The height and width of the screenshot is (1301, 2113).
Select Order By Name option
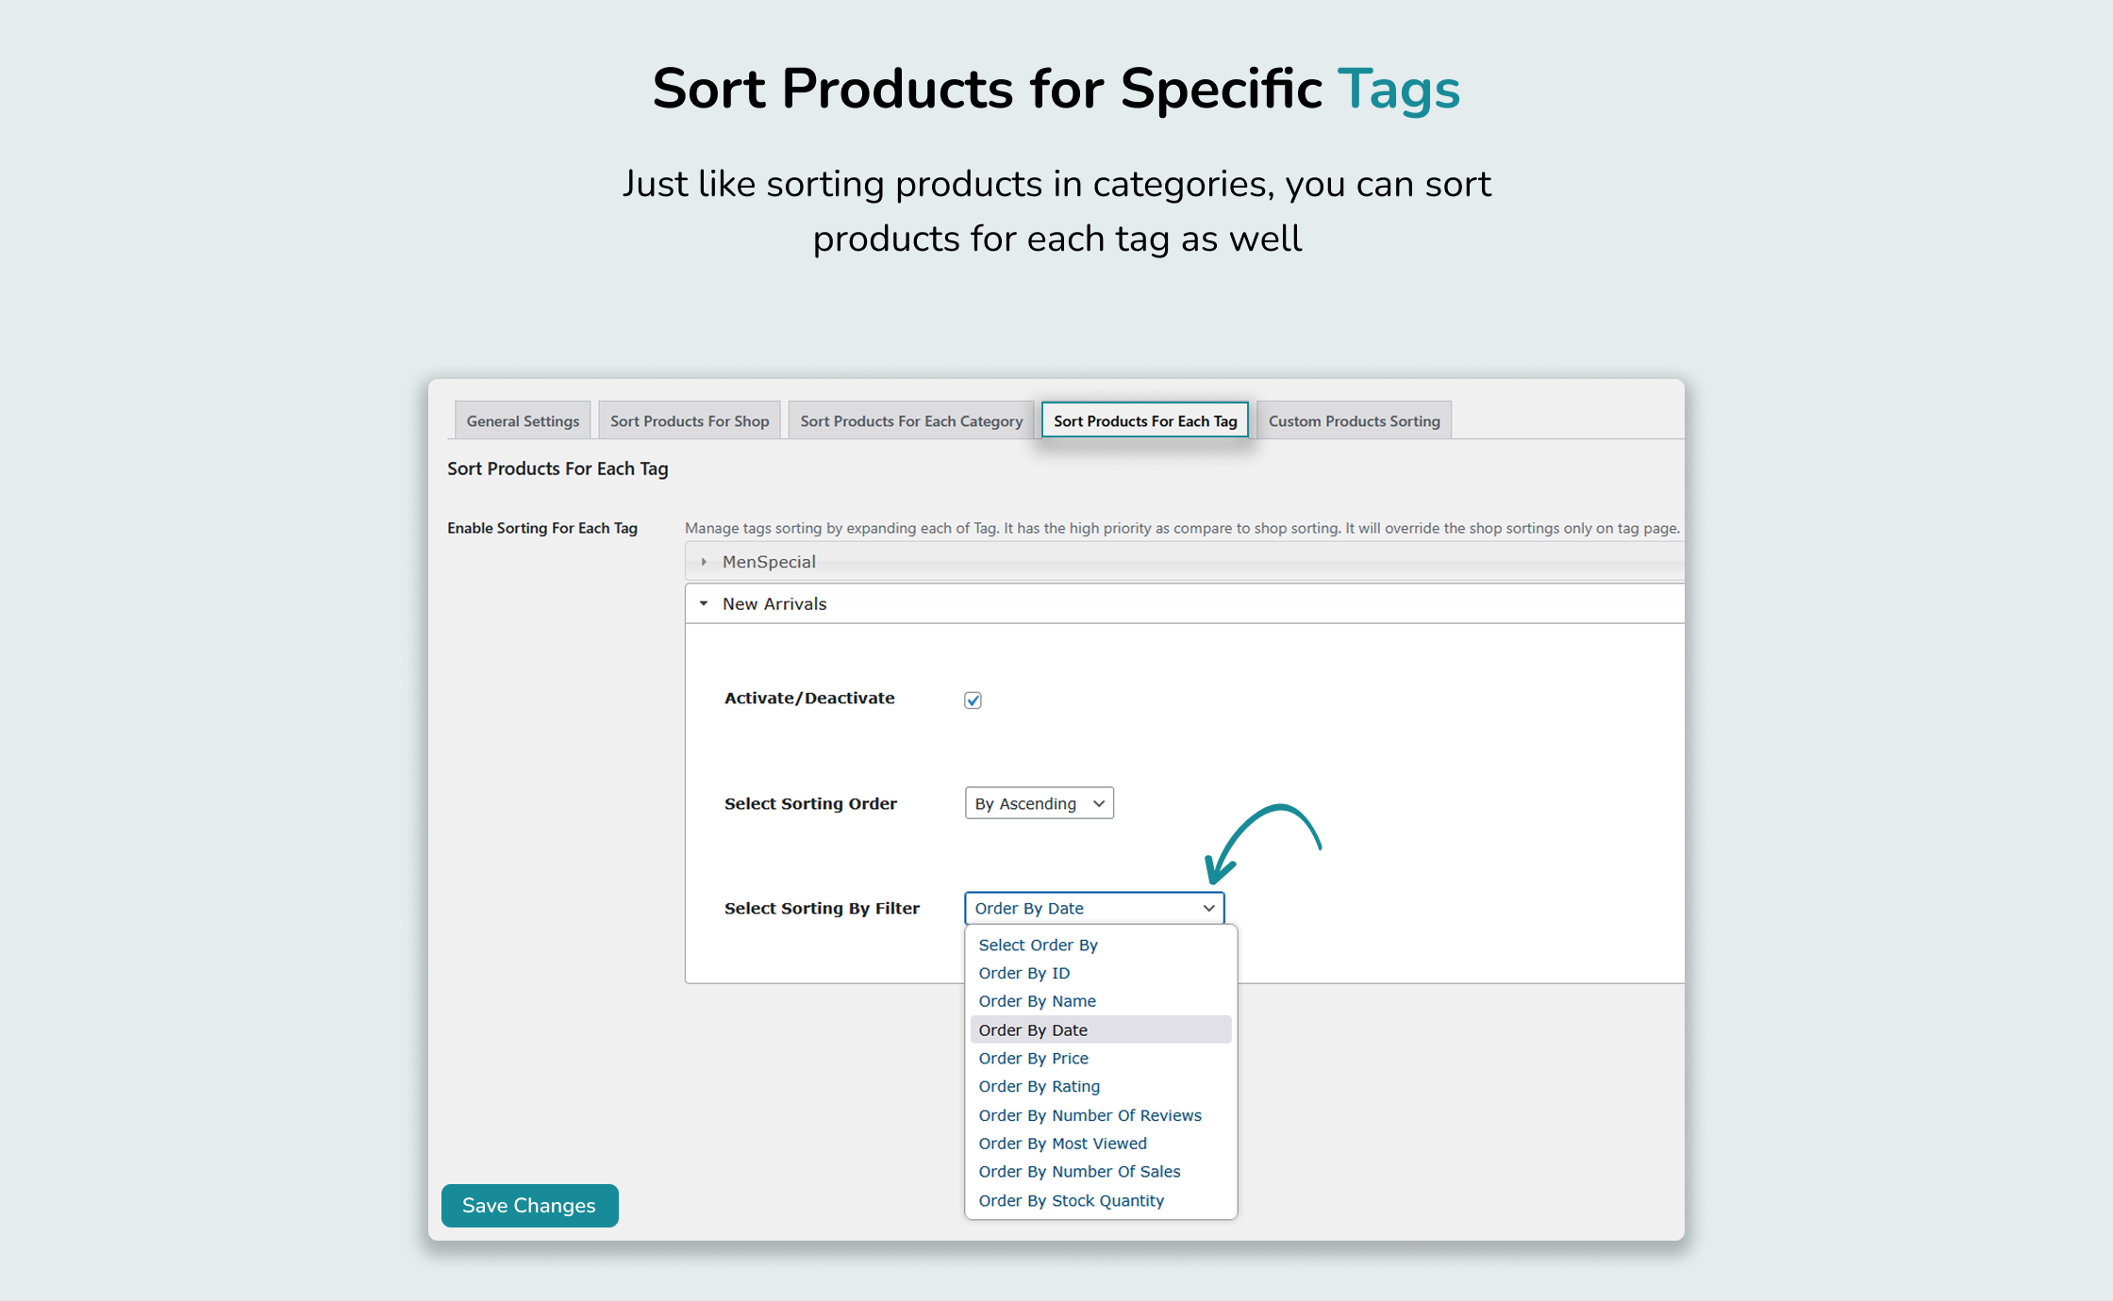click(x=1037, y=1000)
